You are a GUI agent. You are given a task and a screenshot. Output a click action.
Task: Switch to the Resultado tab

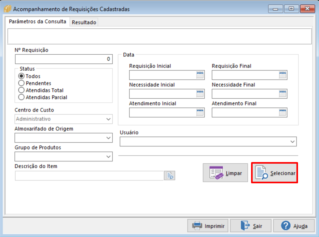84,22
